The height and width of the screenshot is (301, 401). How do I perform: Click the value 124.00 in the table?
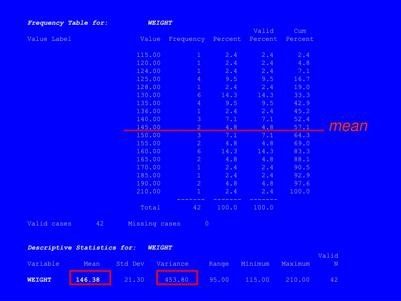(x=148, y=71)
